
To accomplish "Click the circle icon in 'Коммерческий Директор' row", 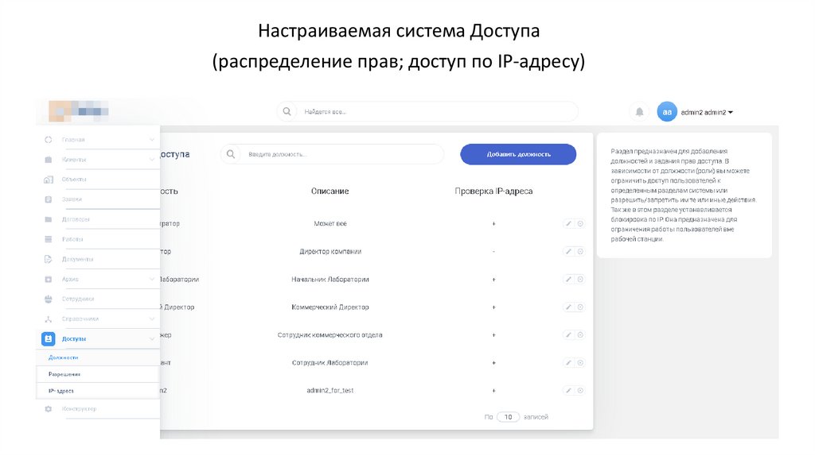I will [580, 307].
